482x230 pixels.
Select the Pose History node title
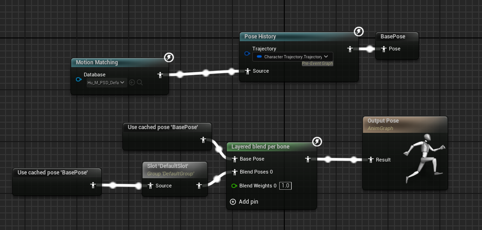[x=260, y=37]
